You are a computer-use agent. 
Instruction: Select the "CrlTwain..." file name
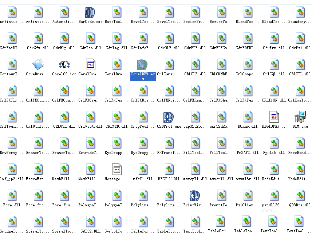click(12, 127)
